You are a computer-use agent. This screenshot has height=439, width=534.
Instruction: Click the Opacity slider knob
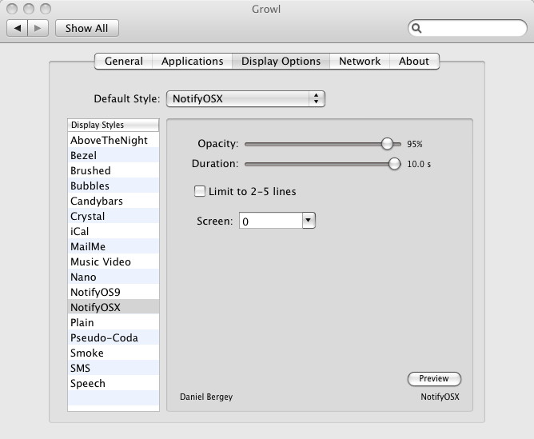[x=387, y=144]
